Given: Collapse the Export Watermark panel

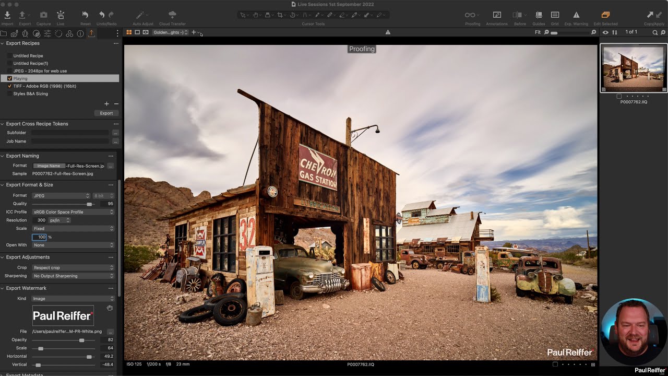Looking at the screenshot, I should tap(3, 288).
